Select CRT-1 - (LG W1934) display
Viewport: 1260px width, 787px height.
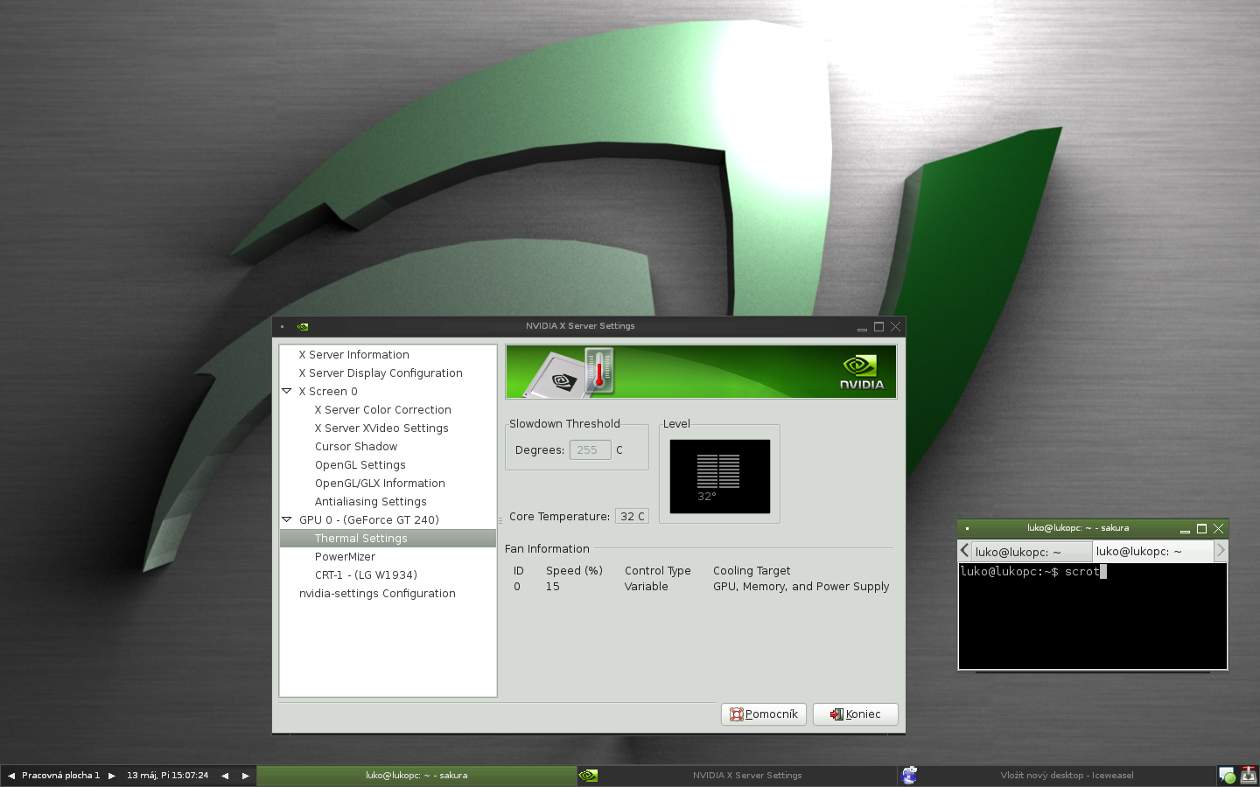(366, 575)
